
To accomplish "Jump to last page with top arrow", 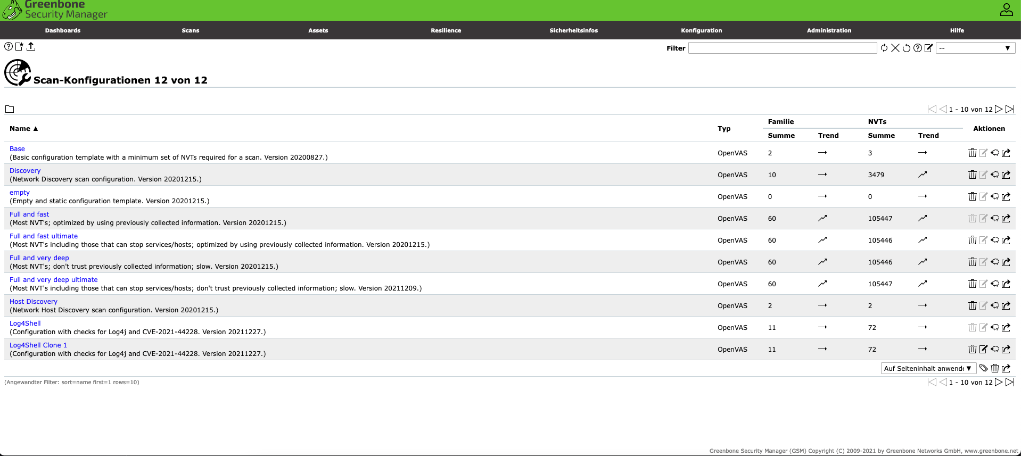I will 1010,109.
